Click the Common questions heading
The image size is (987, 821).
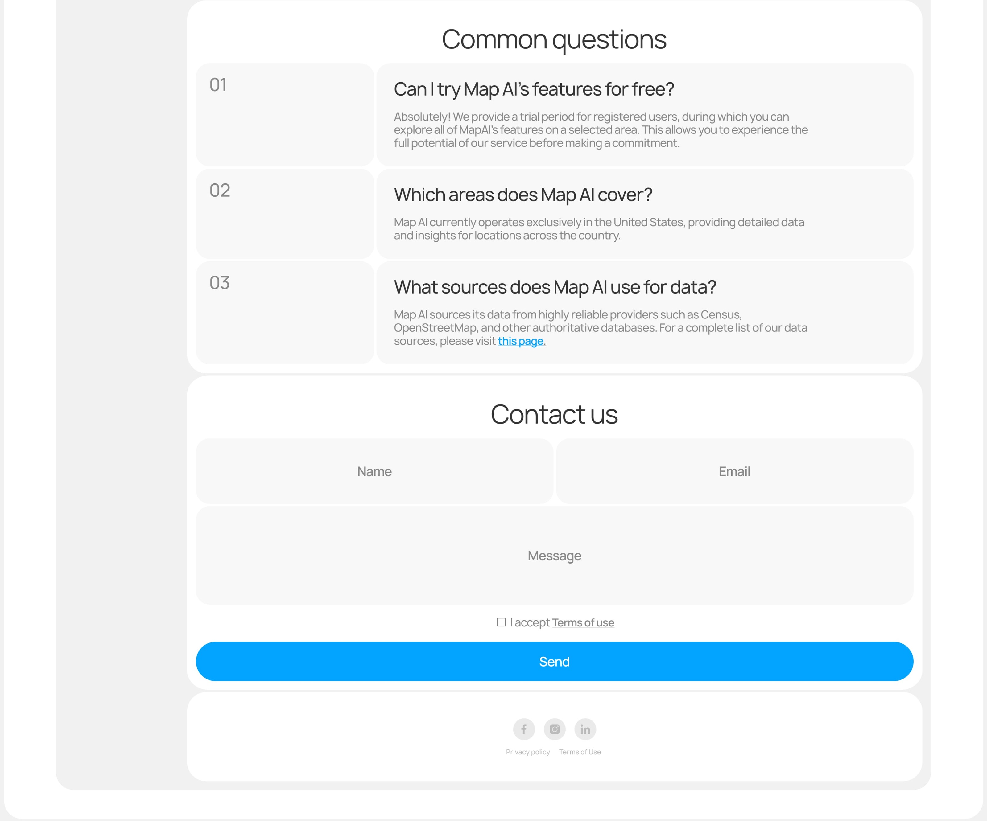click(x=554, y=39)
